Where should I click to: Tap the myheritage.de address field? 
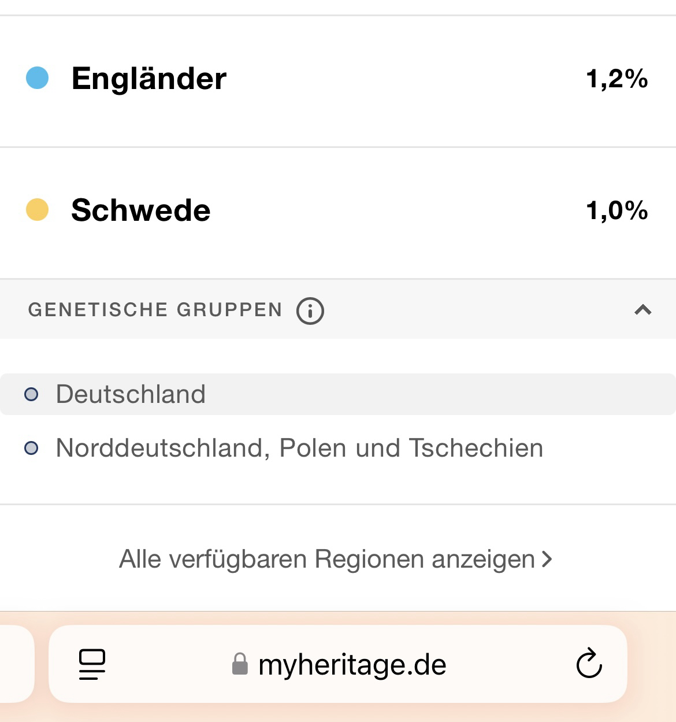[x=352, y=665]
